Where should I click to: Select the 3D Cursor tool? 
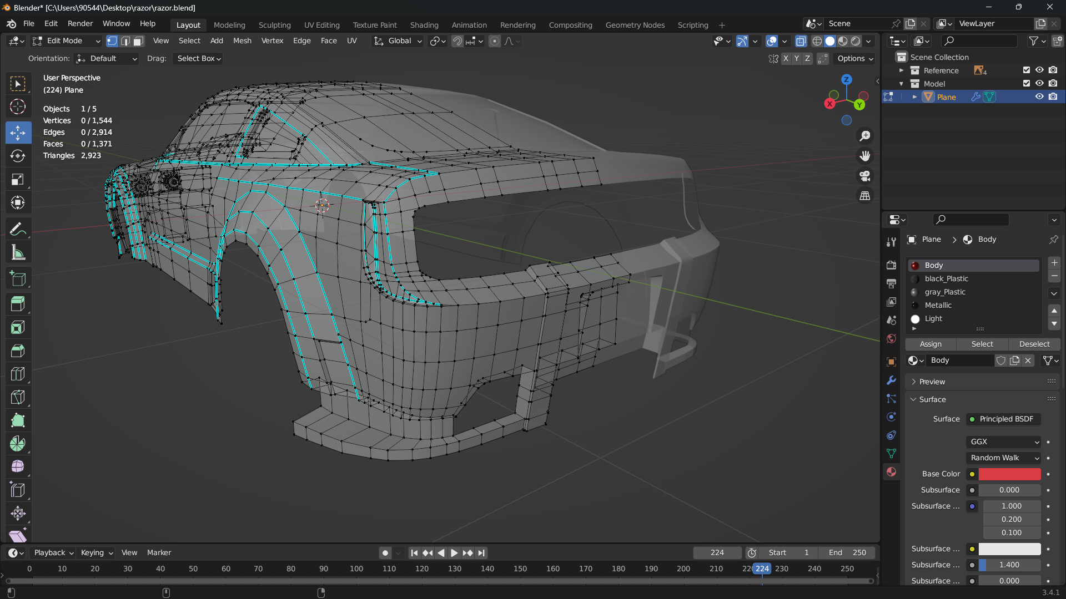[x=18, y=106]
